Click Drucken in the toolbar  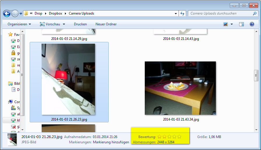80,24
